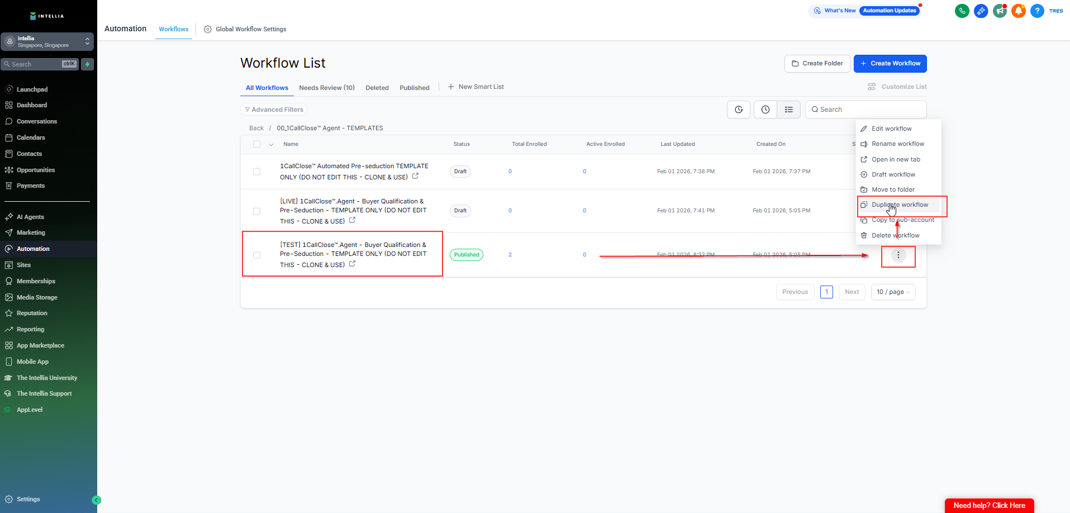Open the Marketing section
This screenshot has width=1070, height=513.
(31, 232)
